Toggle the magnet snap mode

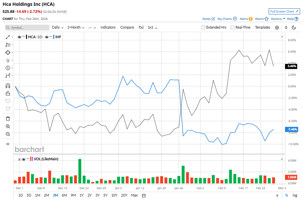(x=8, y=85)
